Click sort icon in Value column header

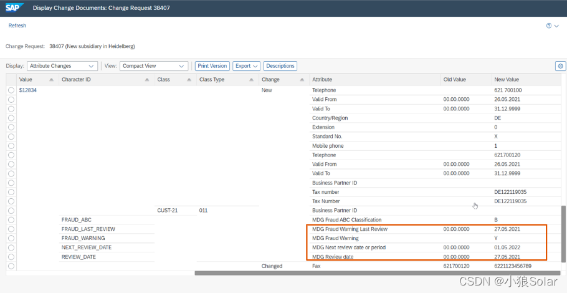tap(51, 80)
